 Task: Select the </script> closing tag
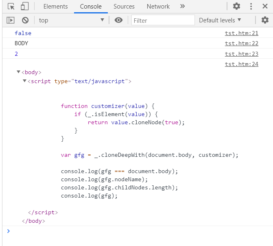tap(43, 212)
